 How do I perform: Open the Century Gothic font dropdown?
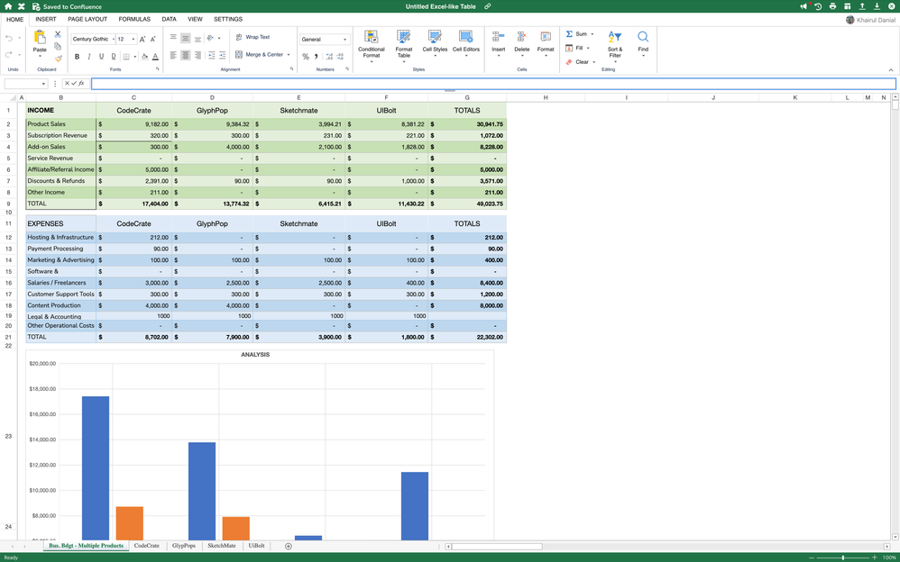tap(93, 39)
